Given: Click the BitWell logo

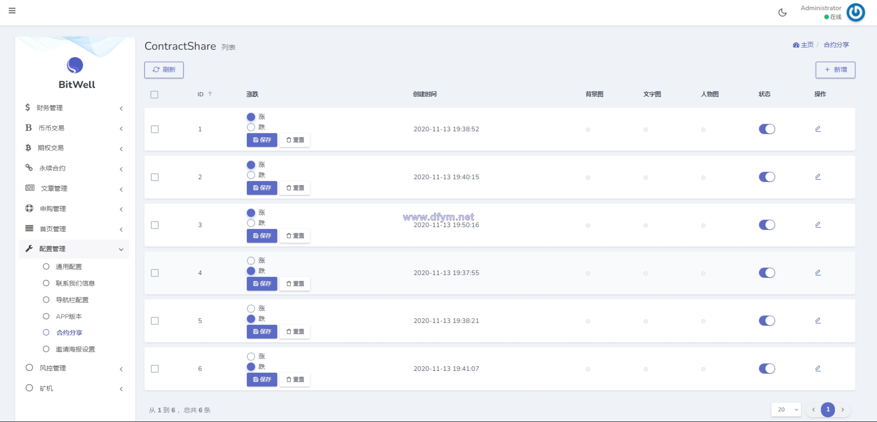Looking at the screenshot, I should pyautogui.click(x=75, y=66).
